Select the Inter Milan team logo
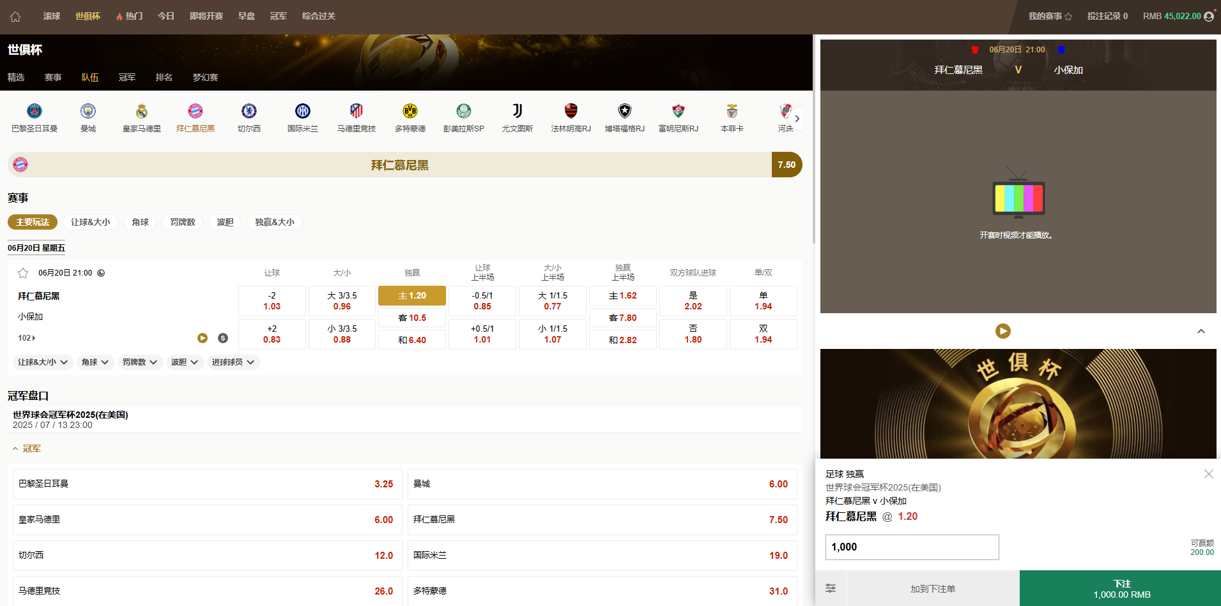This screenshot has height=606, width=1221. pyautogui.click(x=303, y=111)
